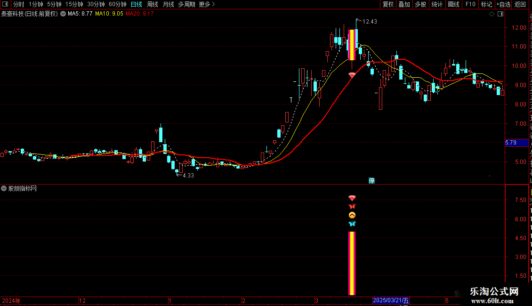Switch to 分时 intraday view

click(x=19, y=4)
